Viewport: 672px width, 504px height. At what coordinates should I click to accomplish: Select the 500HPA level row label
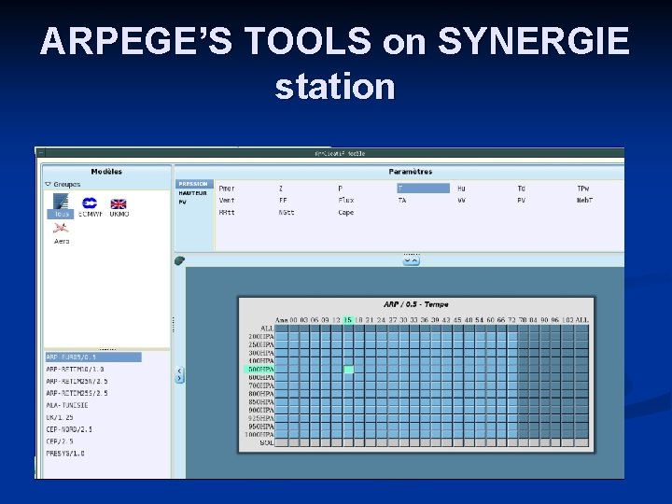[259, 369]
